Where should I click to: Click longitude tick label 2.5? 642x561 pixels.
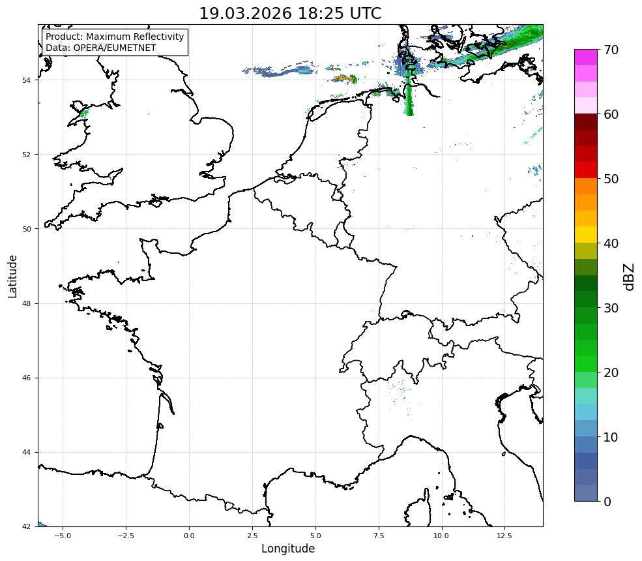click(x=252, y=536)
